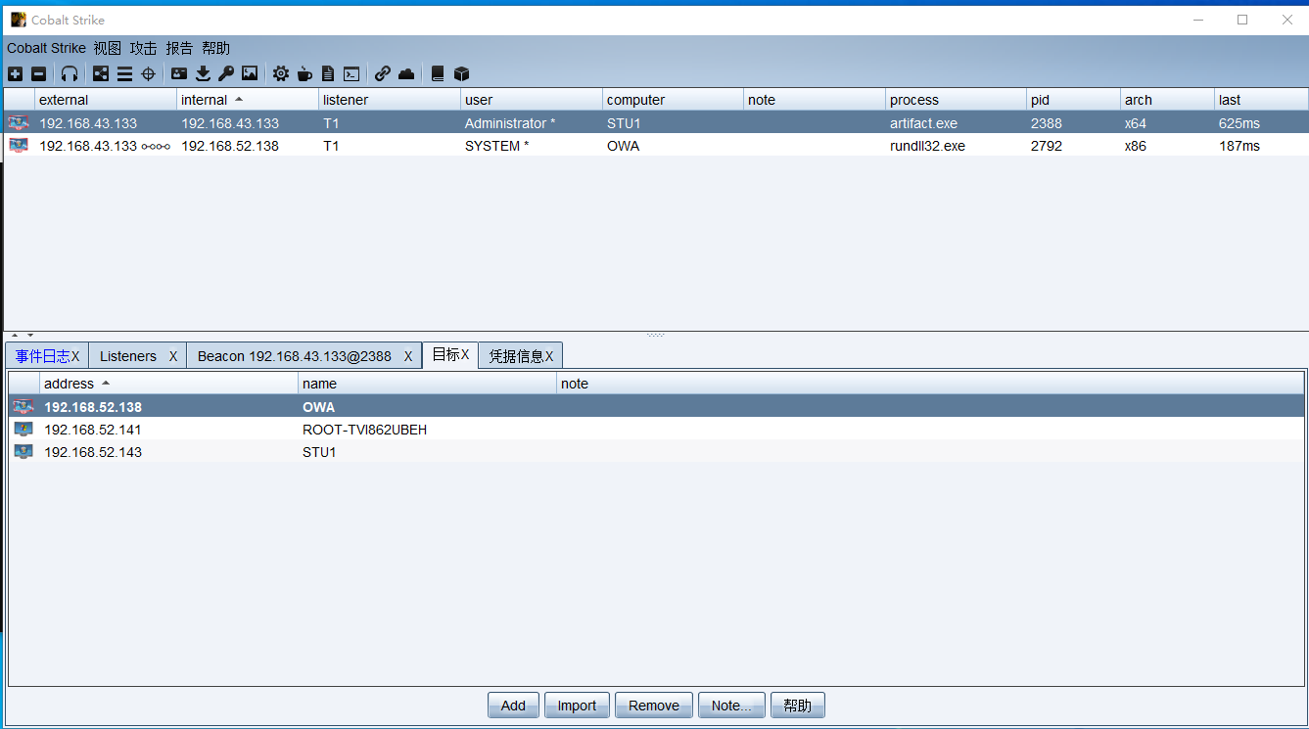Screen dimensions: 1309x729
Task: Click the terminal icon for scripted web delivery
Action: click(351, 73)
